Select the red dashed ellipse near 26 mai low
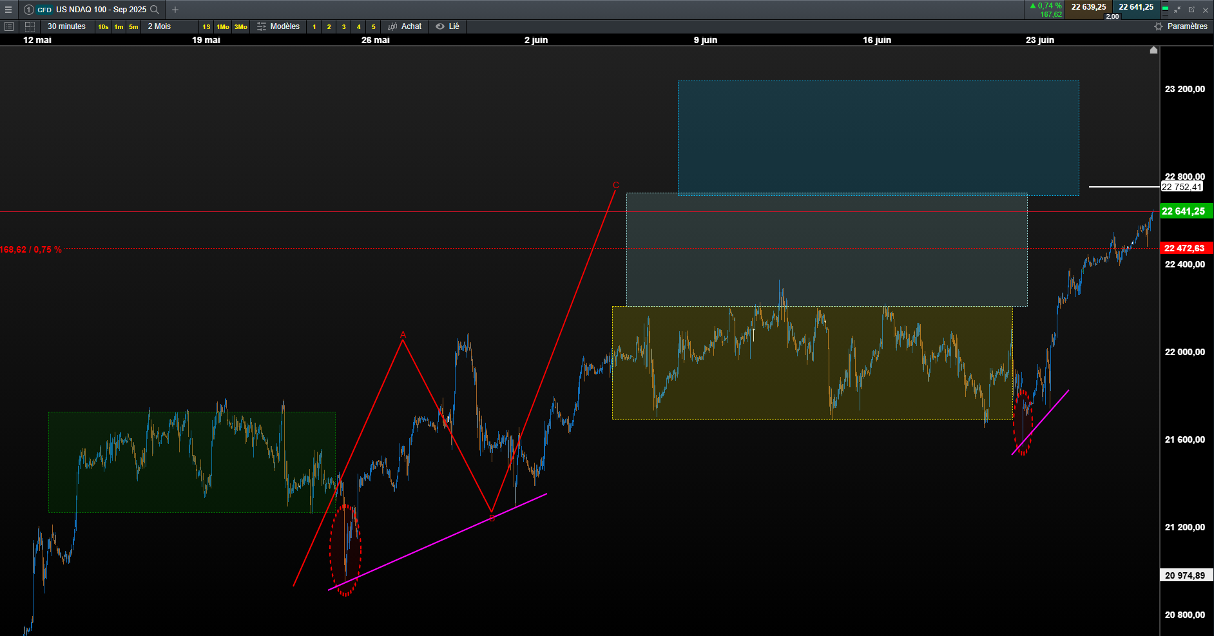Viewport: 1214px width, 636px height. [345, 550]
